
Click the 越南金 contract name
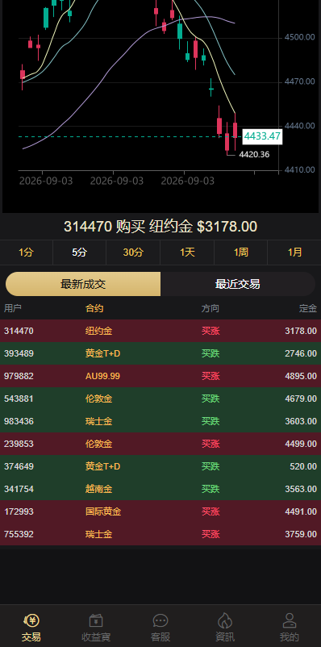coord(98,490)
